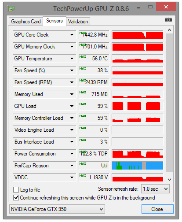The height and width of the screenshot is (222, 182).
Task: Click the Fan Speed (%) graph
Action: 138,70
